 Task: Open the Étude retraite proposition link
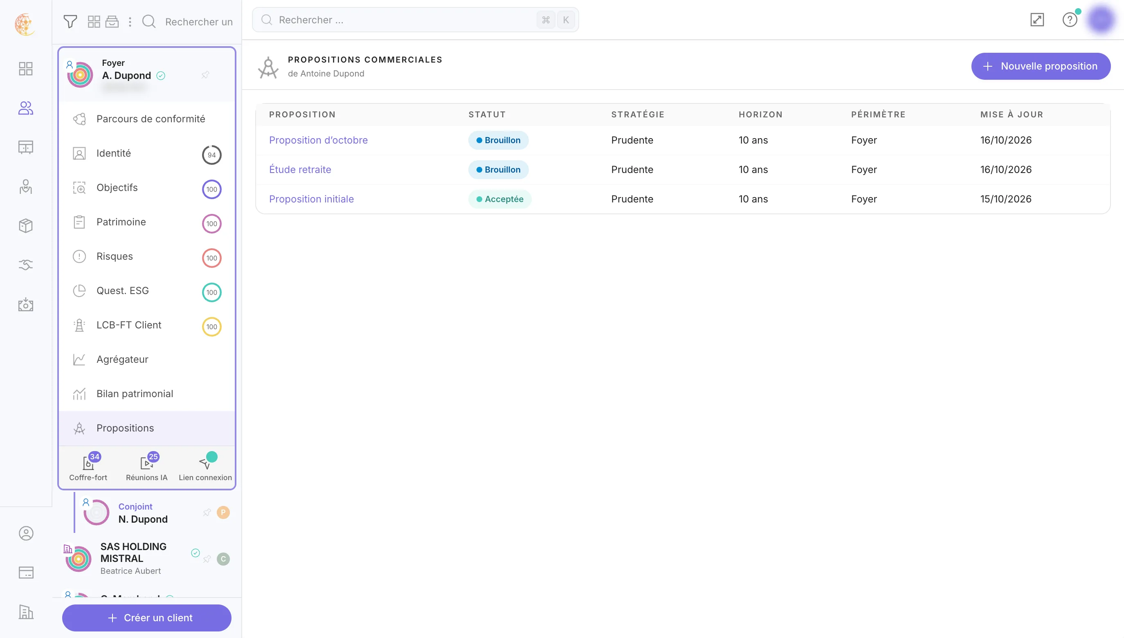[300, 170]
